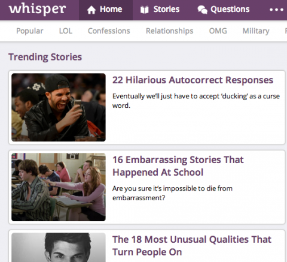
Task: Select the Popular category
Action: pyautogui.click(x=30, y=31)
